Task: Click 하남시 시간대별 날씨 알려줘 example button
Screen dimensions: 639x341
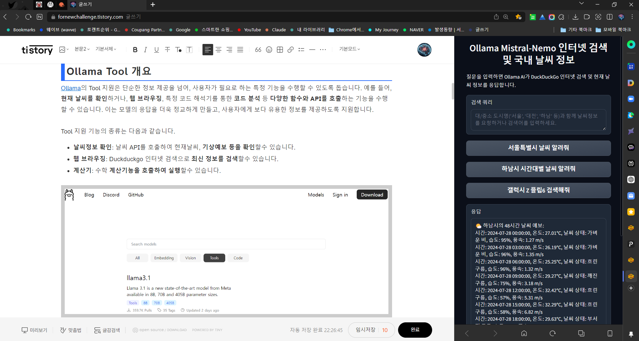Action: (539, 169)
